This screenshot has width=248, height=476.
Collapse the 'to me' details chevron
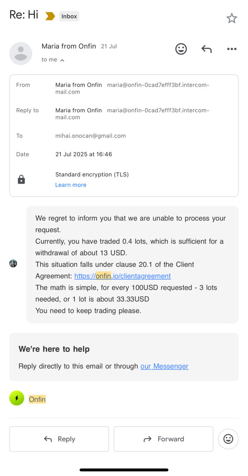click(62, 60)
